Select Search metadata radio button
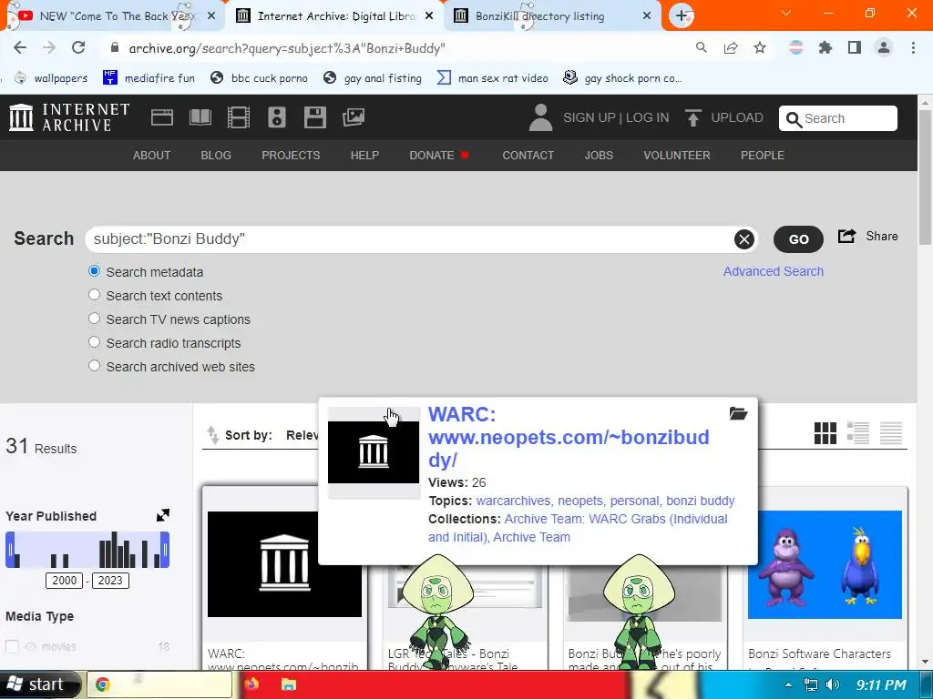This screenshot has width=933, height=699. [x=94, y=271]
